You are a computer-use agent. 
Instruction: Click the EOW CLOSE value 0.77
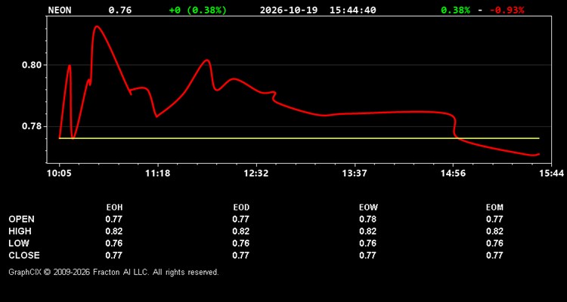pyautogui.click(x=367, y=255)
